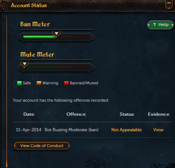Click the Mute Meter marker arrow

pos(25,64)
